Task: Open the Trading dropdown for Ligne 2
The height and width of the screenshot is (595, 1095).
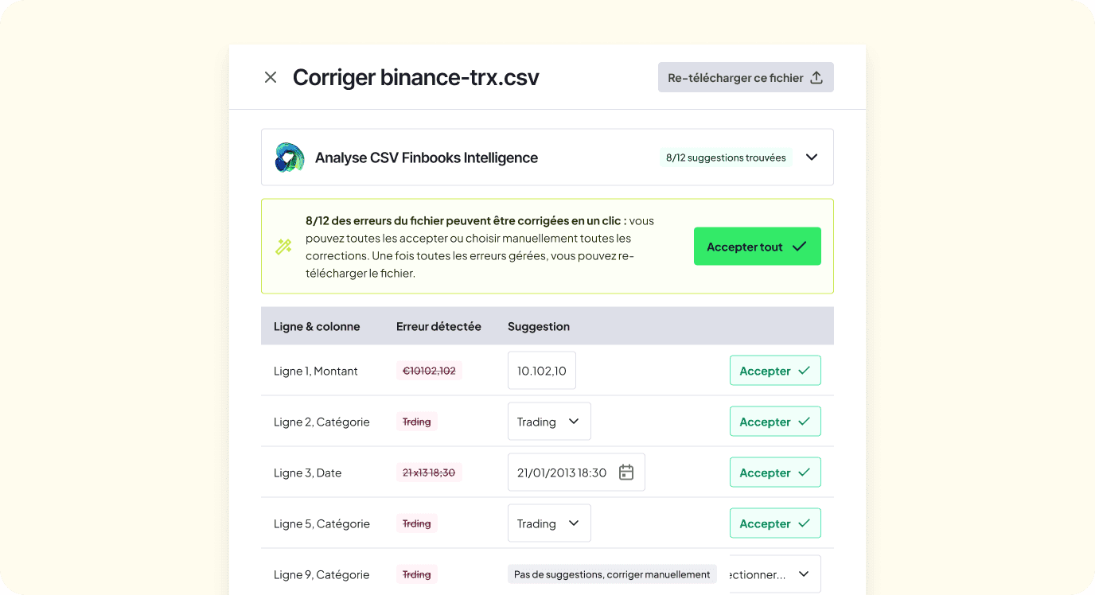Action: click(x=549, y=422)
